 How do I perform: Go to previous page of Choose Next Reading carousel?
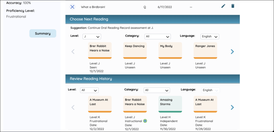(x=73, y=52)
